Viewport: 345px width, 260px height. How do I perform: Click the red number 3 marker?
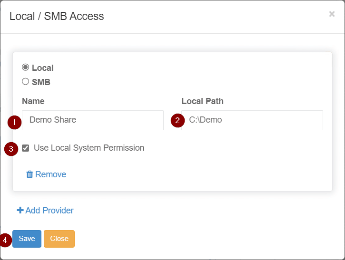point(11,149)
